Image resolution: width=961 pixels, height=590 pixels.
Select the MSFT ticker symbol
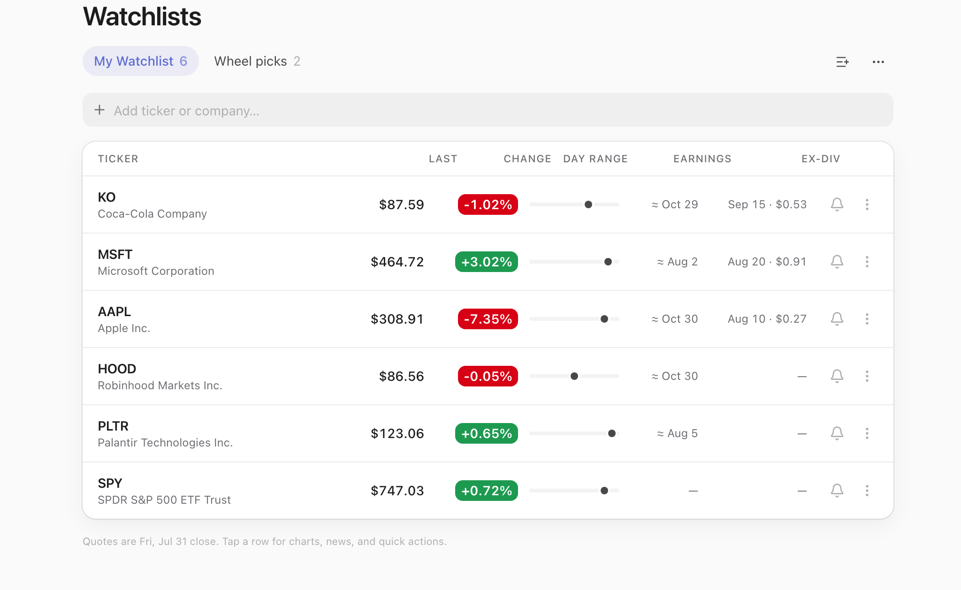[115, 254]
